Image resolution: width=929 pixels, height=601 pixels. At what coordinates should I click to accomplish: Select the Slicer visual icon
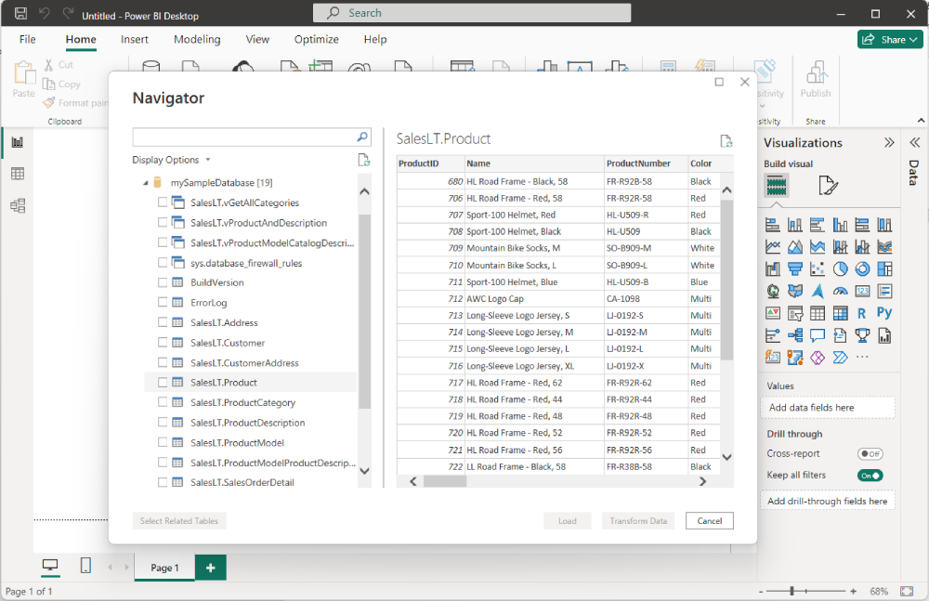pyautogui.click(x=795, y=313)
